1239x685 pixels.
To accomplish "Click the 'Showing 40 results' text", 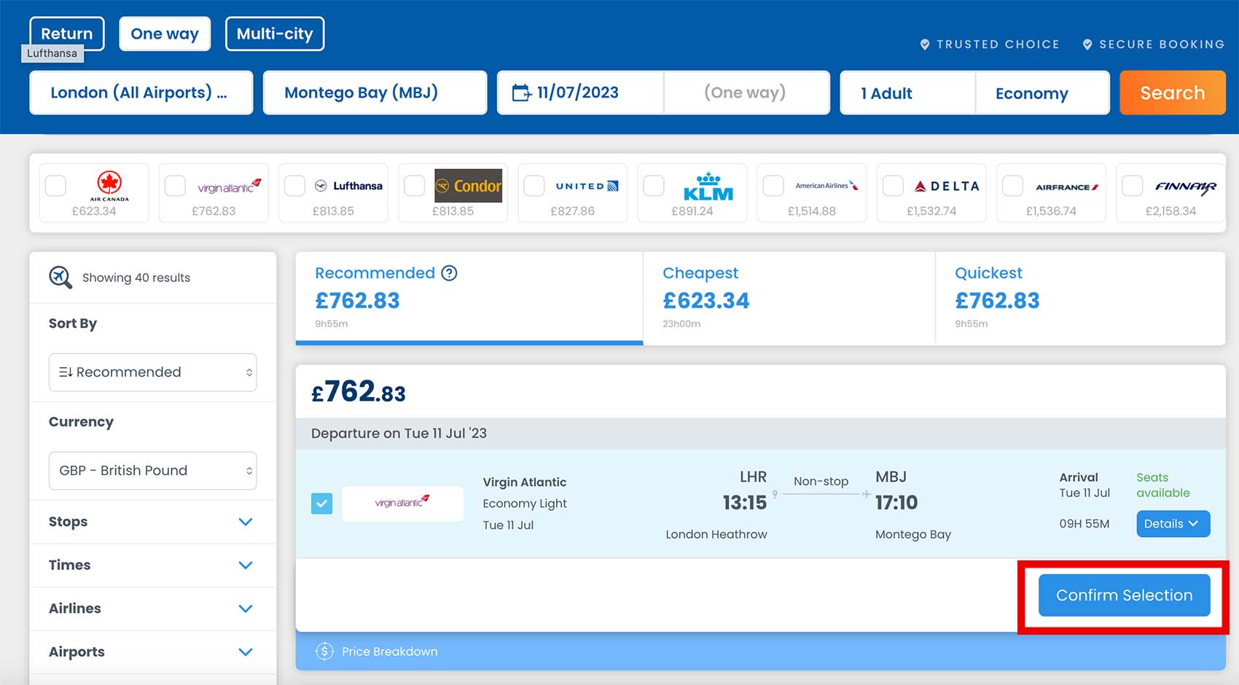I will [136, 278].
